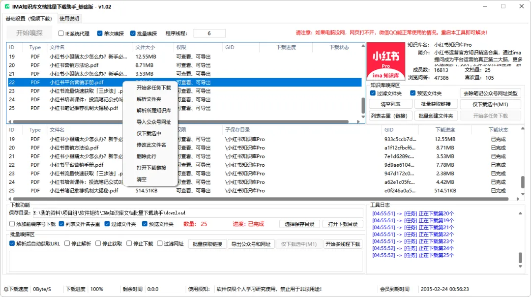
Task: Click 批量创建文件夹 button
Action: pyautogui.click(x=436, y=116)
